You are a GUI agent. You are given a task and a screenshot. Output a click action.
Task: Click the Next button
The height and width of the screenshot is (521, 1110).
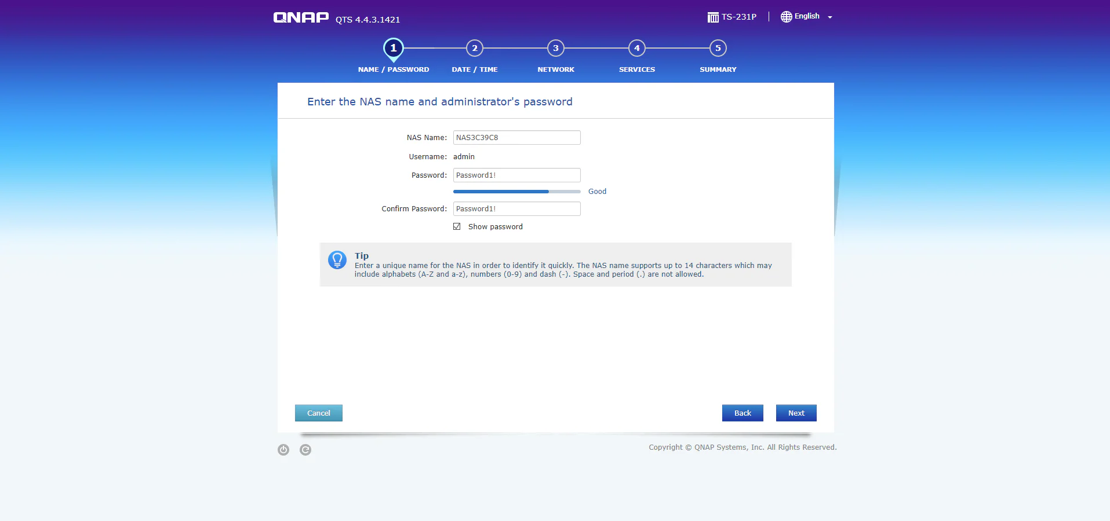tap(796, 413)
